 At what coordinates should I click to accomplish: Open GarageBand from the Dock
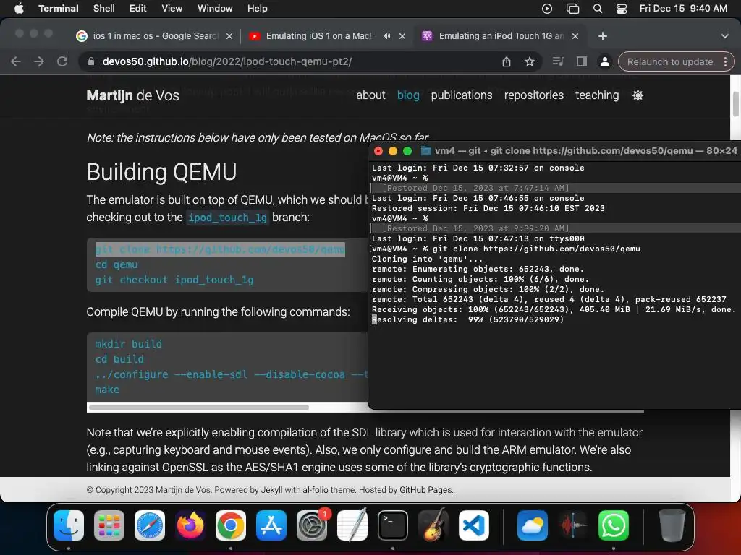click(x=433, y=525)
